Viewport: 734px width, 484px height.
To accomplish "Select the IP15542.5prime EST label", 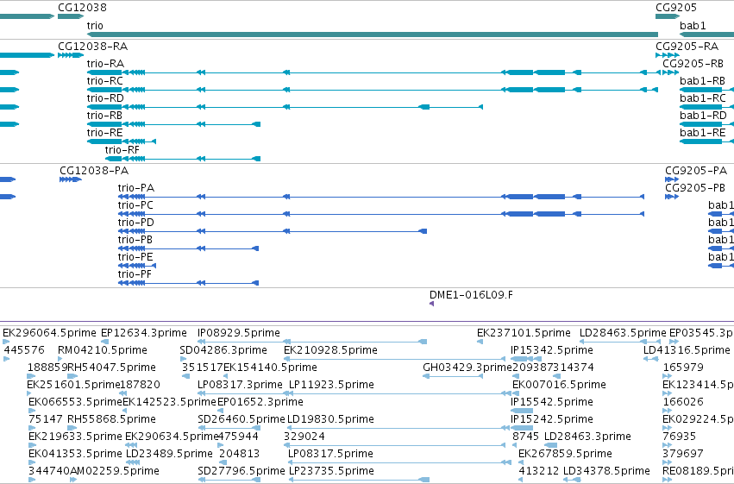I will pyautogui.click(x=552, y=403).
